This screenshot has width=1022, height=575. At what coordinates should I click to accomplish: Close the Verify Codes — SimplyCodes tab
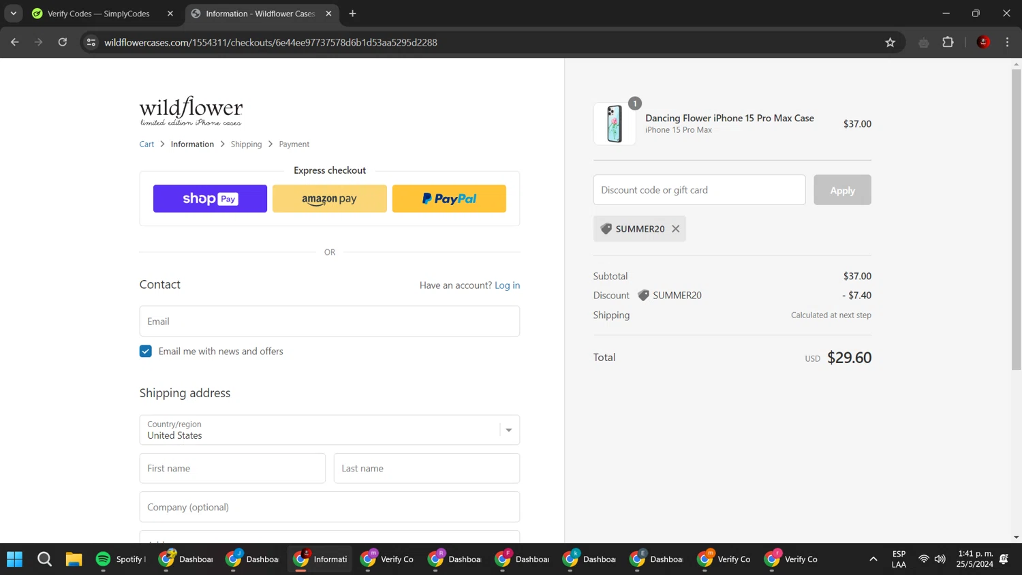point(170,14)
